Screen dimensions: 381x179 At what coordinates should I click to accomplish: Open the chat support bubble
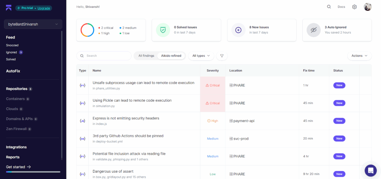(371, 170)
